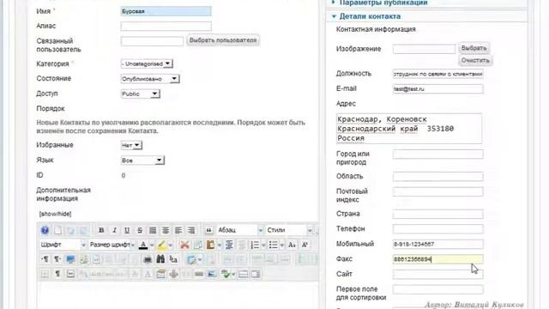Viewport: 549px width, 309px height.
Task: Click the Выбрать image button
Action: click(474, 48)
